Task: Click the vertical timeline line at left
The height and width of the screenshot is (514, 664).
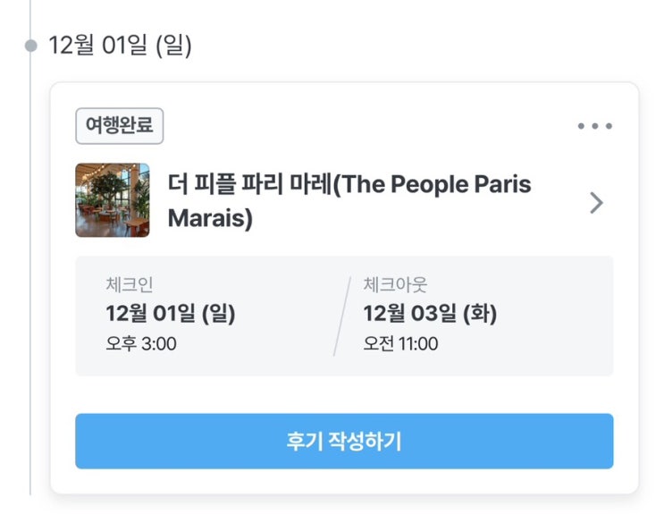Action: pos(31,268)
